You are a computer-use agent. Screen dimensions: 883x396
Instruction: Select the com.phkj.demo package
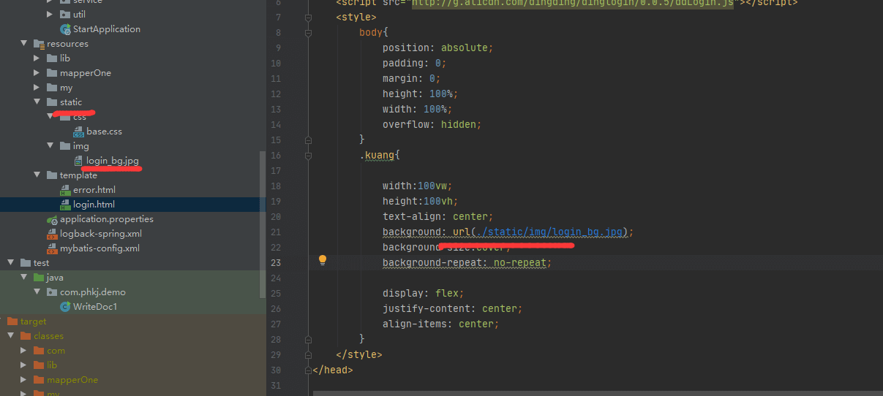[x=93, y=292]
